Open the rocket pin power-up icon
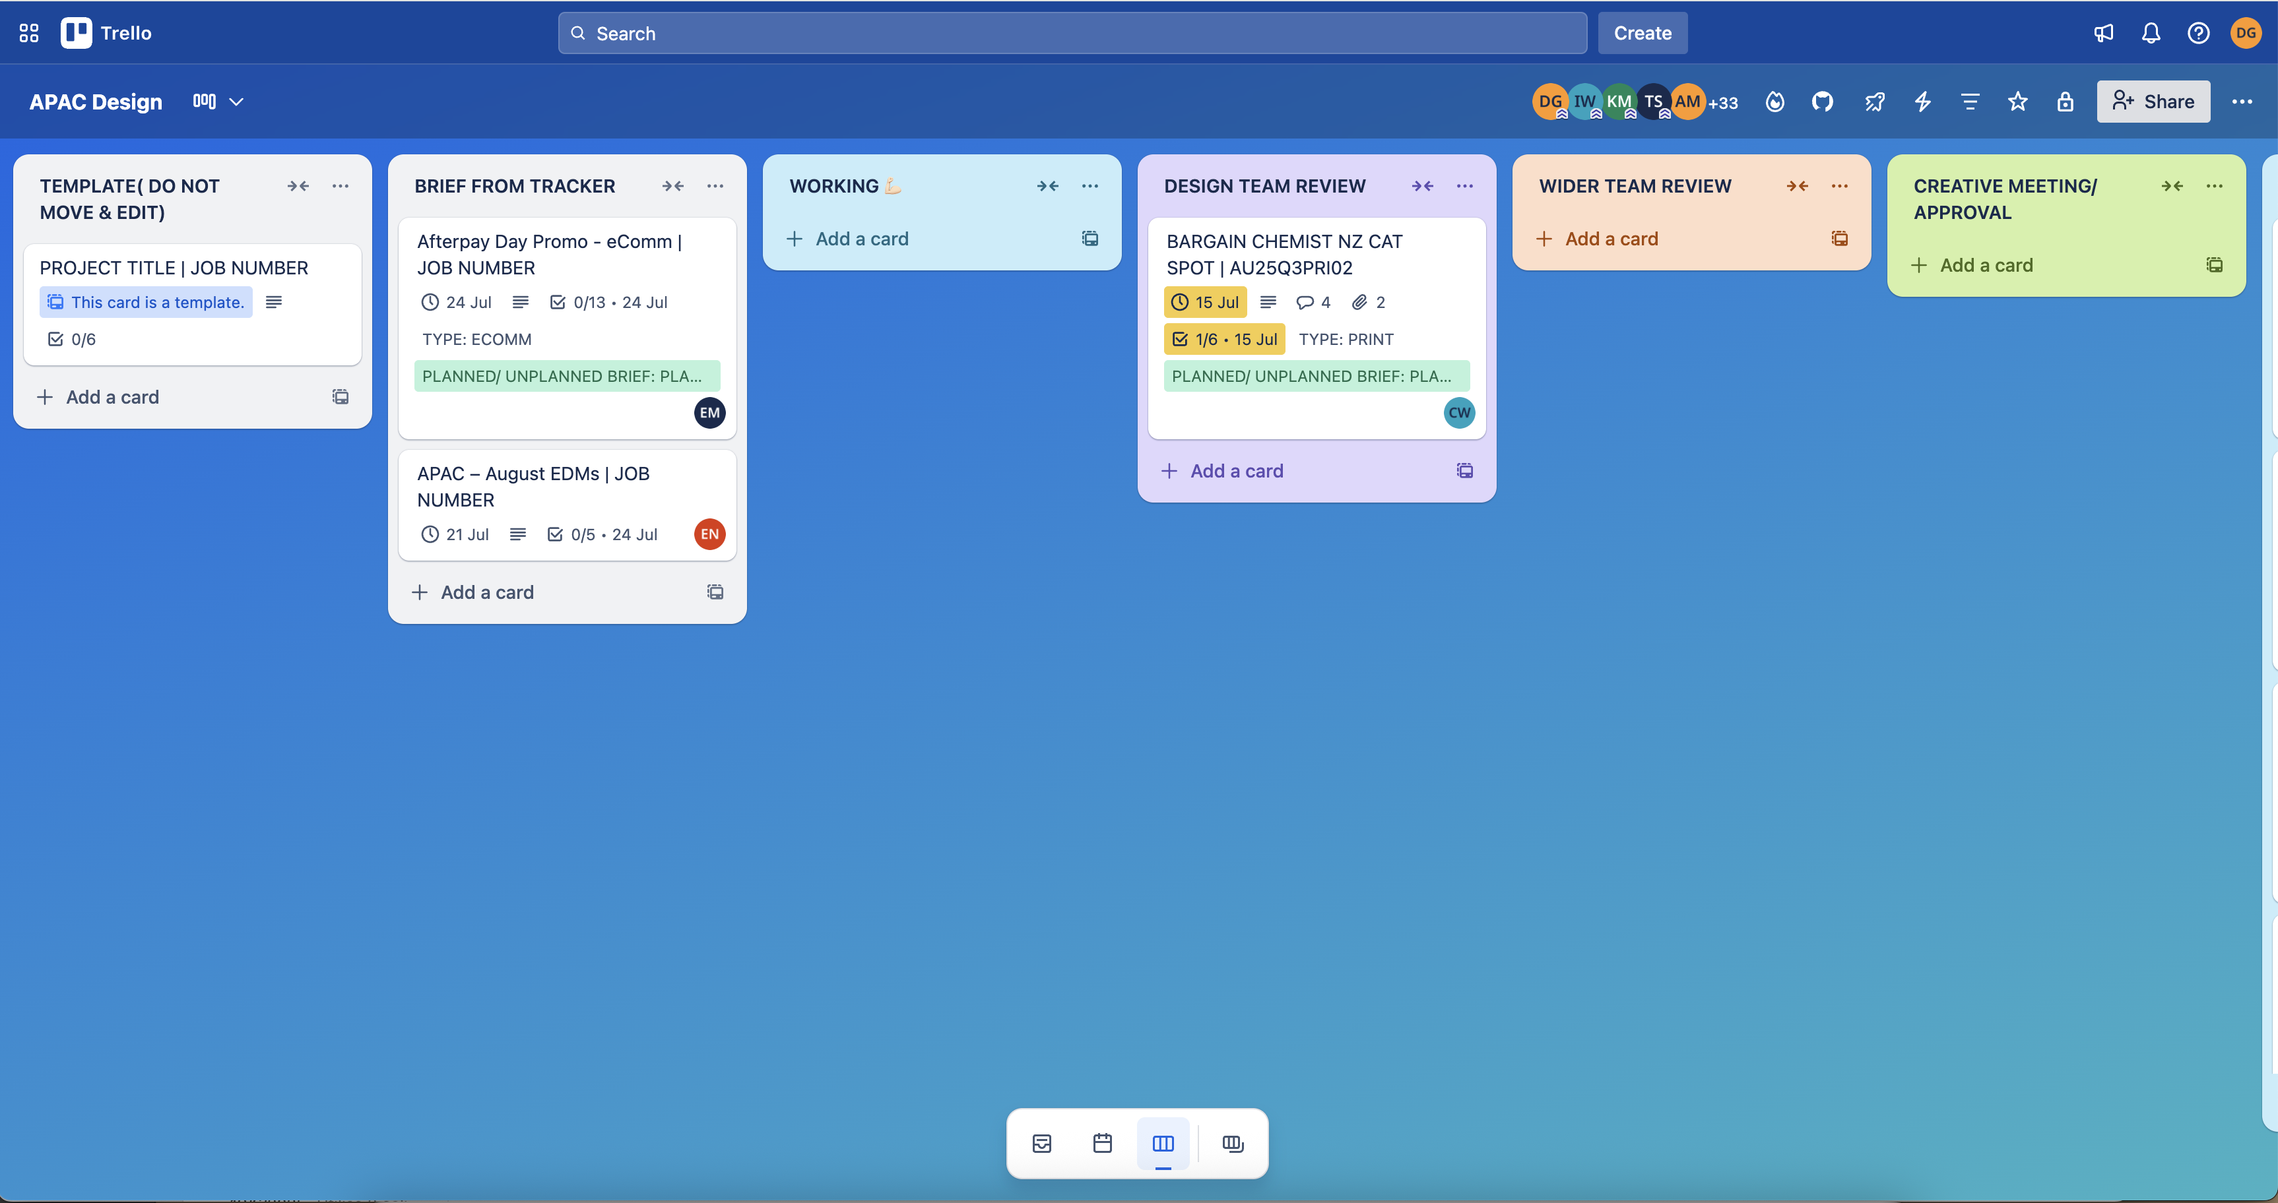The width and height of the screenshot is (2278, 1203). [x=1875, y=102]
